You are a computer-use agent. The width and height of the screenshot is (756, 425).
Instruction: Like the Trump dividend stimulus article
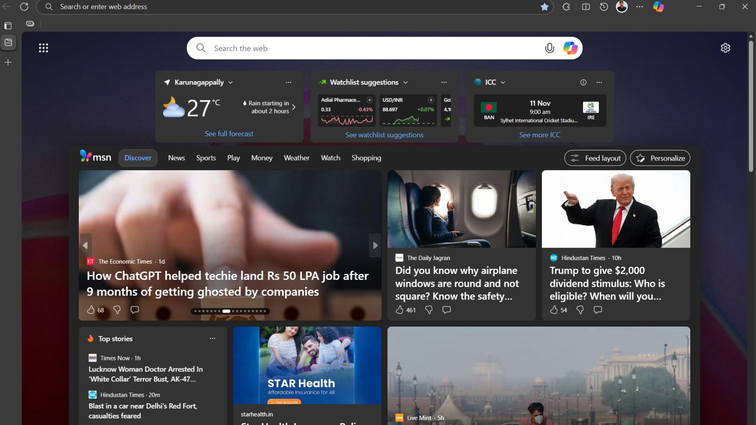tap(554, 310)
